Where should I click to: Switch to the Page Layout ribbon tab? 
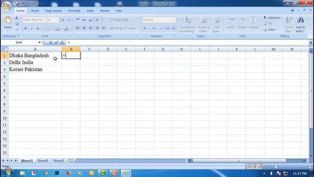pos(53,11)
